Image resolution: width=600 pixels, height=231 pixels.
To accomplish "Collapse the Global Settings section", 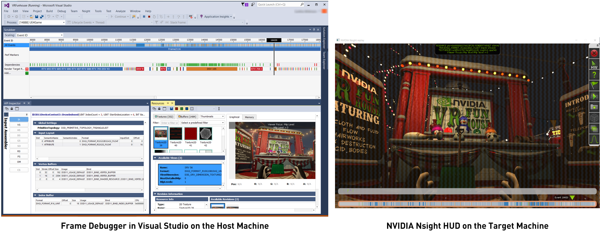I will [x=35, y=123].
